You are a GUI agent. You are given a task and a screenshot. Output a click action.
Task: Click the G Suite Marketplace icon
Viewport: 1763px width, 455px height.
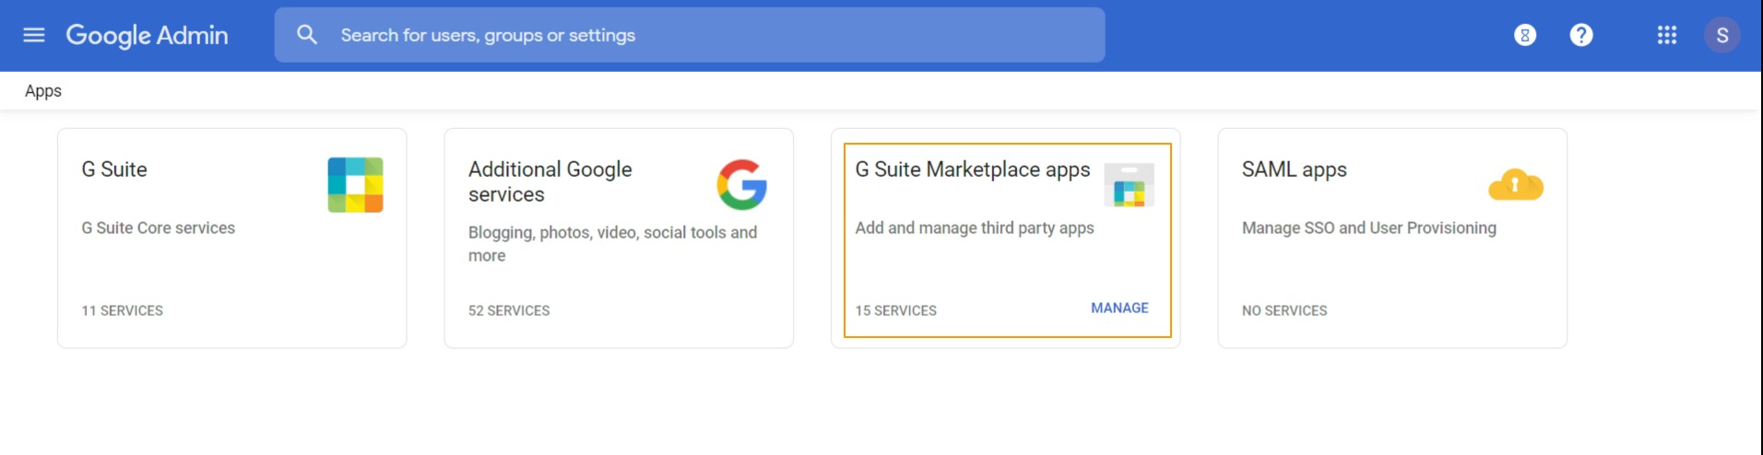1129,186
